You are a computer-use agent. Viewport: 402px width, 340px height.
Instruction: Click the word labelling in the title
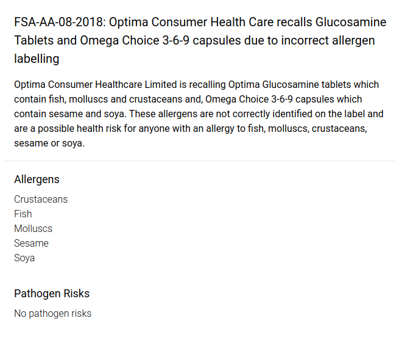37,59
